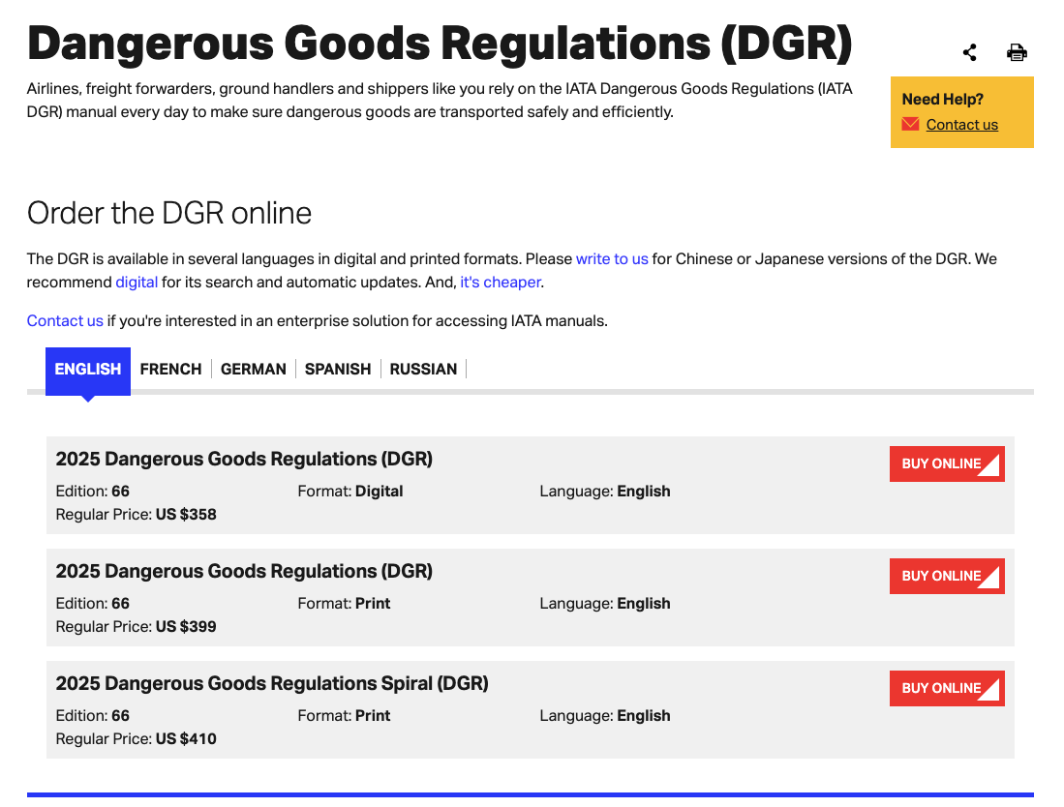Click the red envelope icon in Need Help box
The width and height of the screenshot is (1064, 807).
(x=910, y=124)
